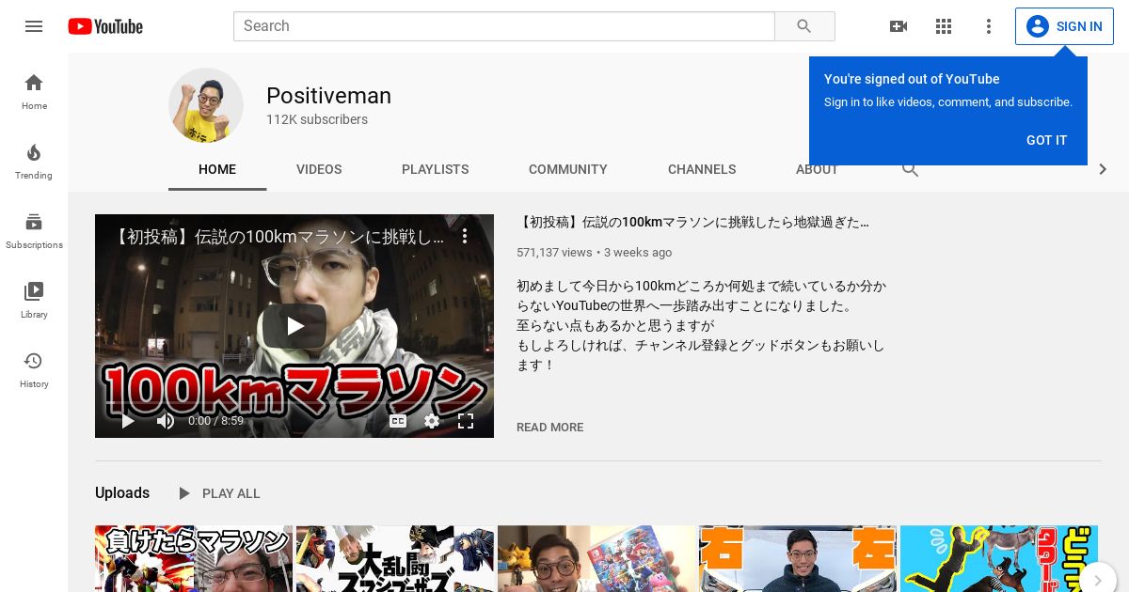Open the create video camera icon
This screenshot has width=1129, height=592.
[898, 26]
